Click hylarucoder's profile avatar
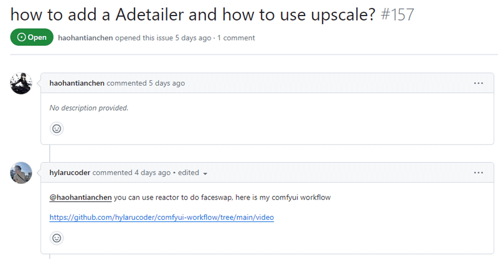 click(x=21, y=173)
